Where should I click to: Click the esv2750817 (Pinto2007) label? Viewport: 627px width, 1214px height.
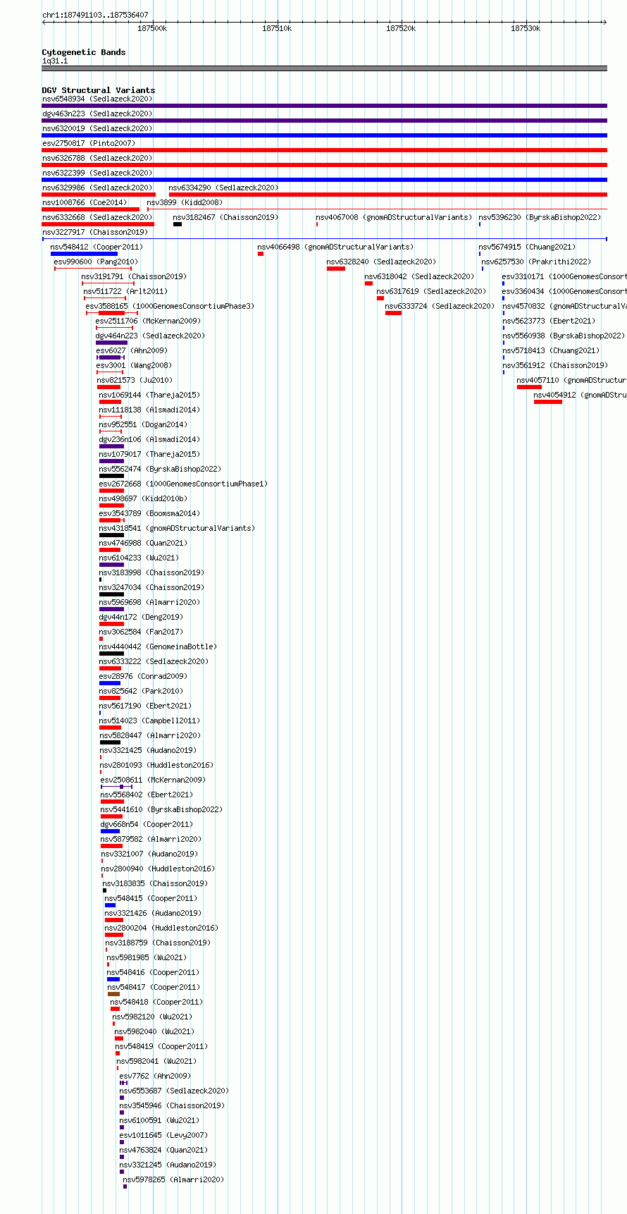coord(89,143)
